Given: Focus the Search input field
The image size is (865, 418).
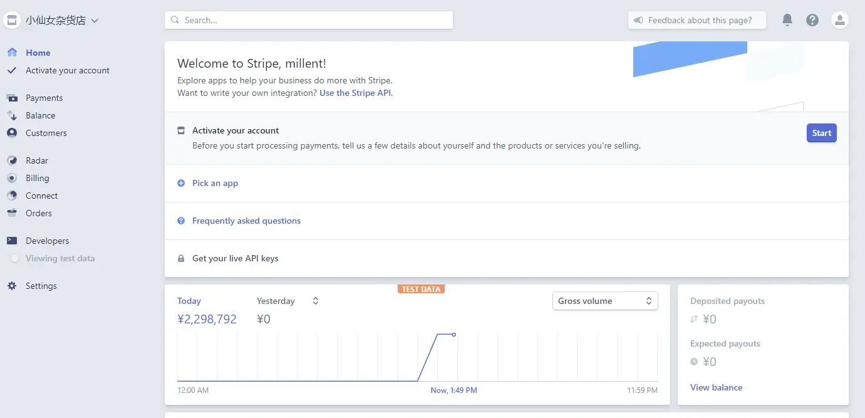Looking at the screenshot, I should (309, 20).
